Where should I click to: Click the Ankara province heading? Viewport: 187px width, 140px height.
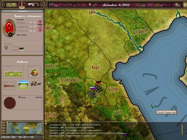coord(22,62)
